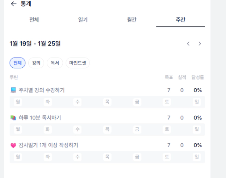This screenshot has height=178, width=226.
Task: Click 일 day box under 감사일기 routine
Action: (x=197, y=157)
